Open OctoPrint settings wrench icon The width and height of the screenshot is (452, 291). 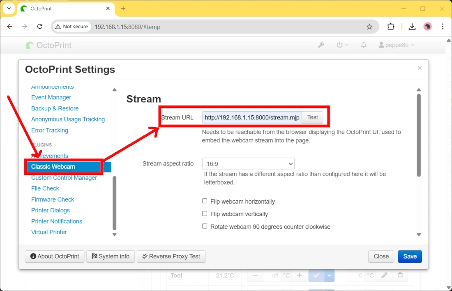coord(321,45)
